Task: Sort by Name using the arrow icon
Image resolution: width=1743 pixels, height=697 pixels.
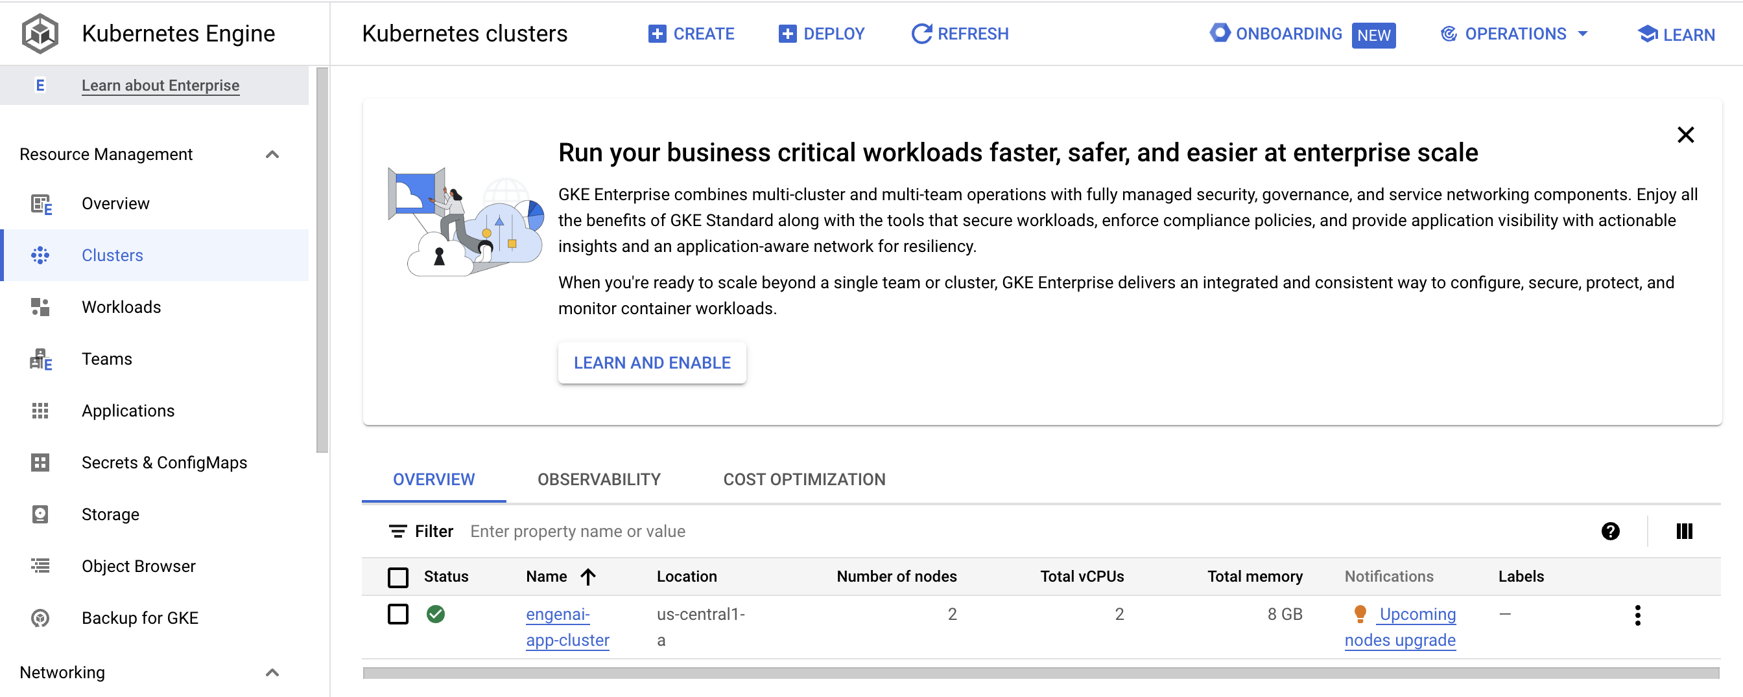Action: 588,577
